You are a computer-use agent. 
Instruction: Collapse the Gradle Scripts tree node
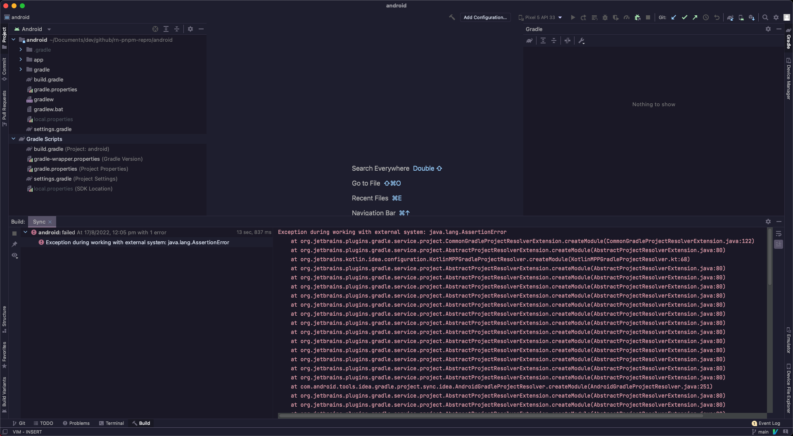13,139
